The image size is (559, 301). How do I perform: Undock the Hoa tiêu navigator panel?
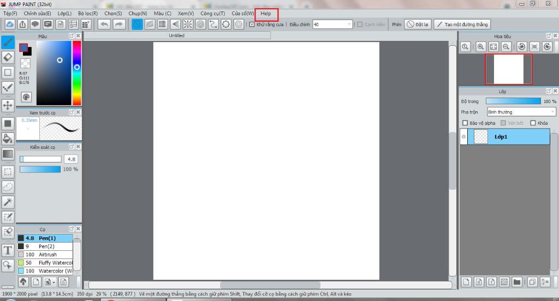coord(549,35)
